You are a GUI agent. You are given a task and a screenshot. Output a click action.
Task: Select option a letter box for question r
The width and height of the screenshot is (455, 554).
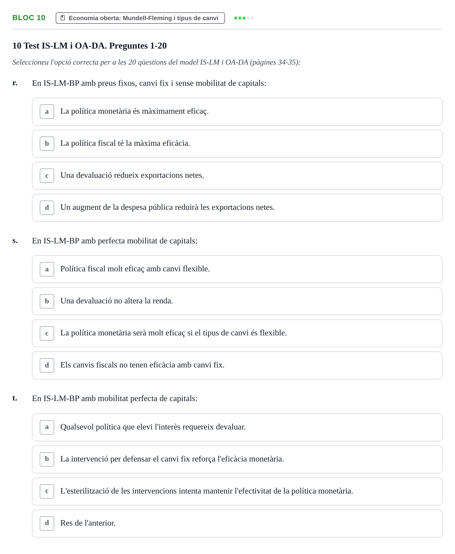pos(47,112)
